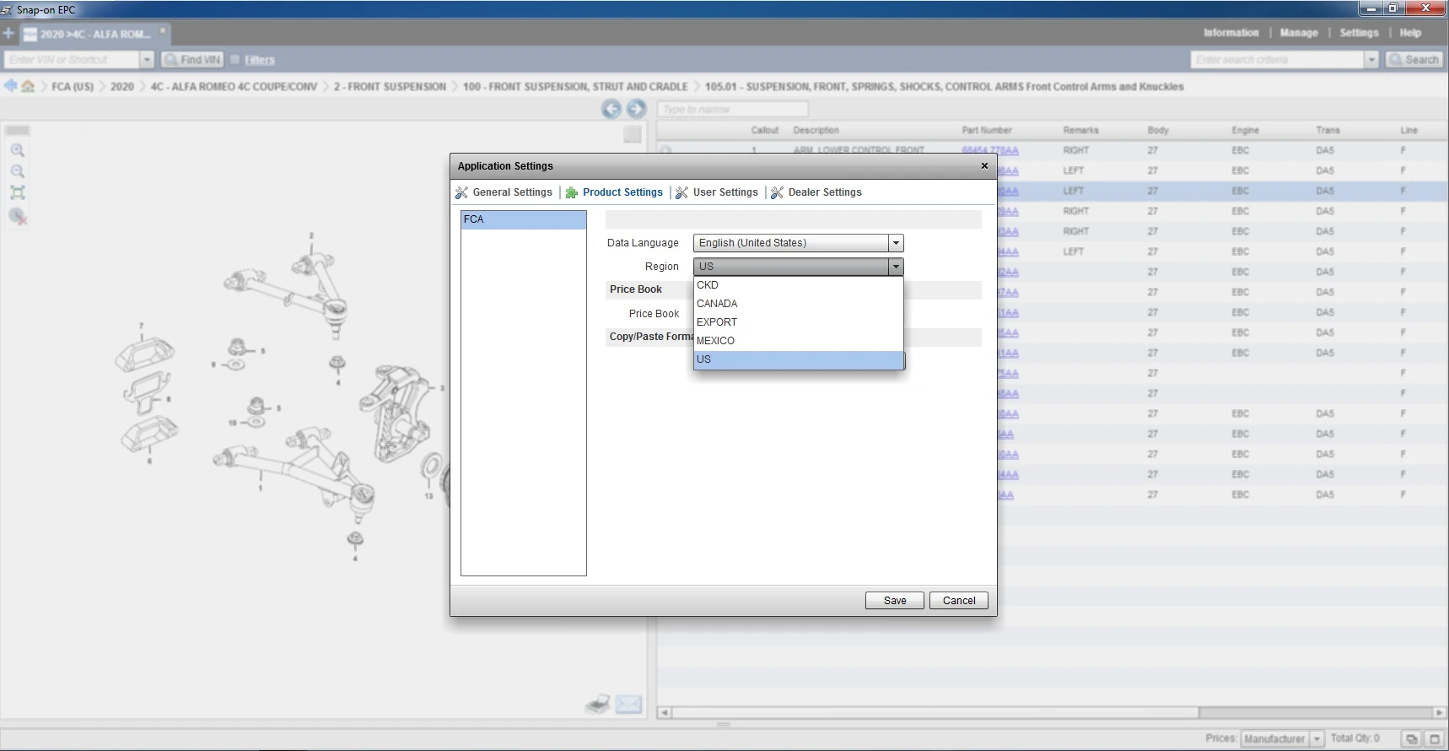
Task: Select CANADA from Region list
Action: click(x=798, y=304)
